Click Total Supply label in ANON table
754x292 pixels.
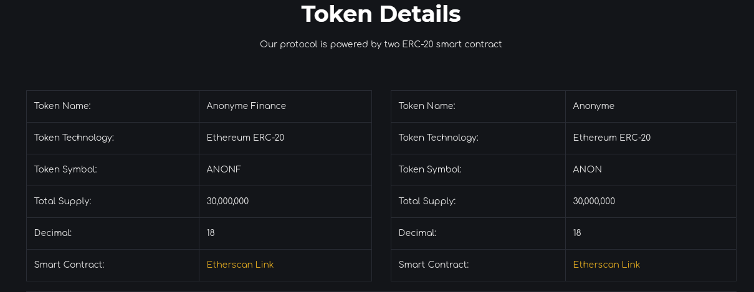click(427, 201)
